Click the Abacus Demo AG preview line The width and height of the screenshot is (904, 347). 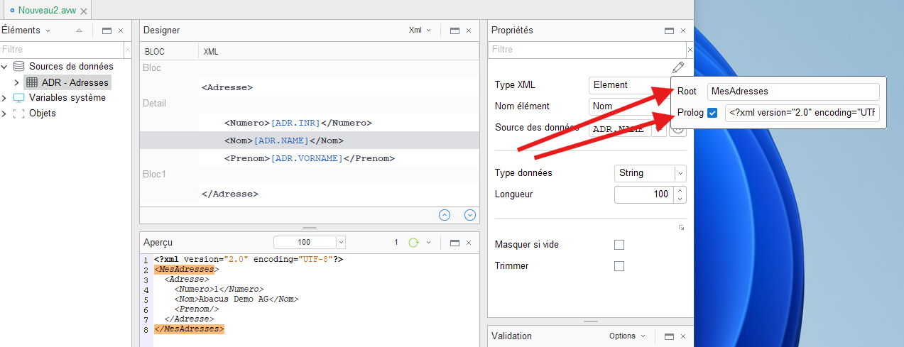[236, 299]
